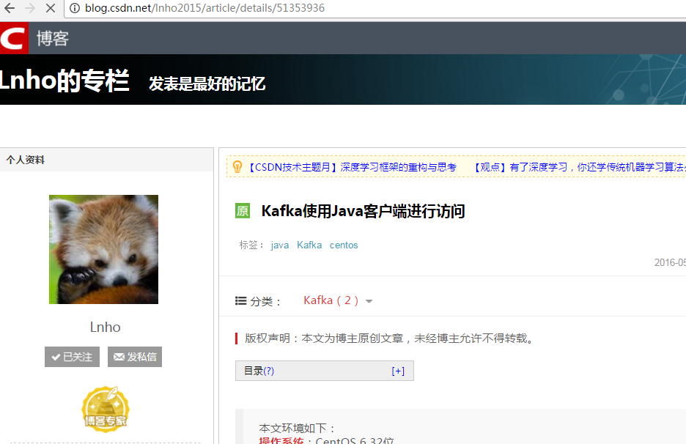Open the Kafka (2) category
686x444 pixels.
[331, 300]
